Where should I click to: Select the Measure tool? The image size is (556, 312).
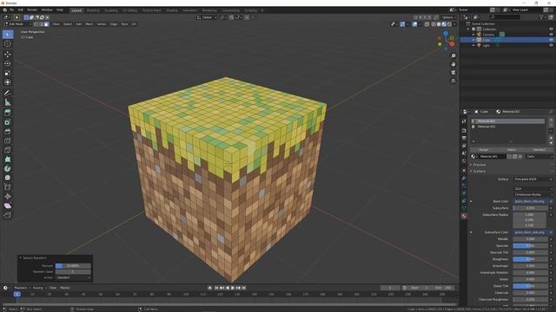point(8,102)
